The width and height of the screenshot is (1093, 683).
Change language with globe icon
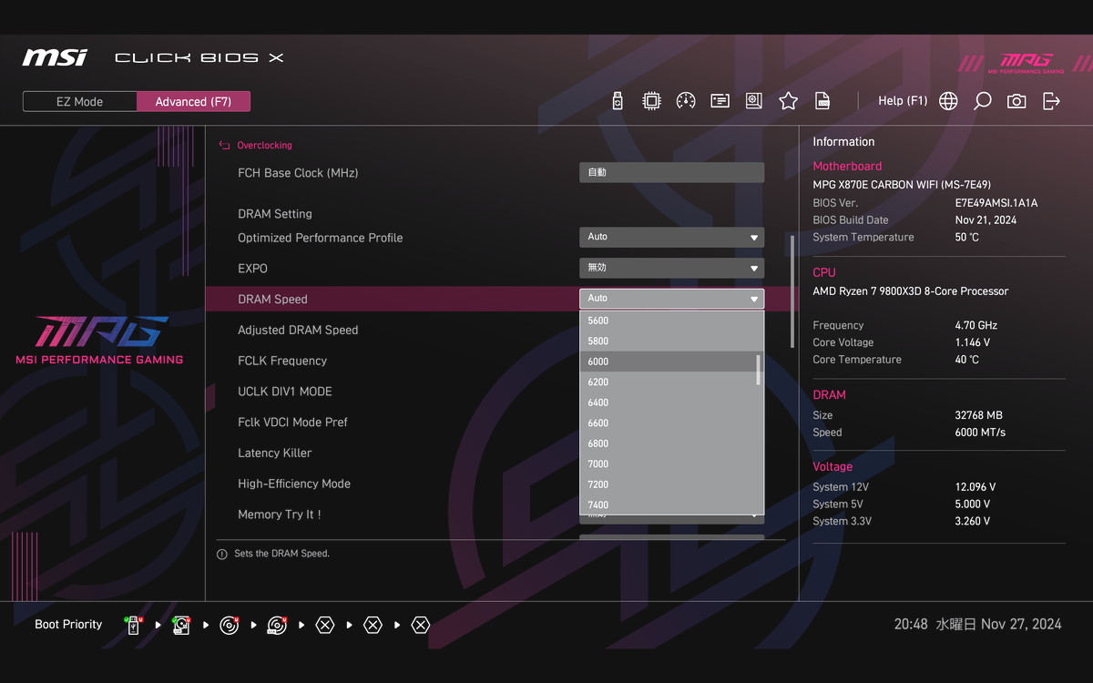(948, 101)
